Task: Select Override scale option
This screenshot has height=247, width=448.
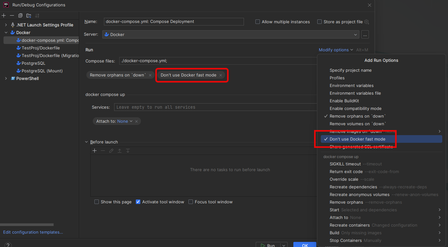Action: pyautogui.click(x=381, y=179)
